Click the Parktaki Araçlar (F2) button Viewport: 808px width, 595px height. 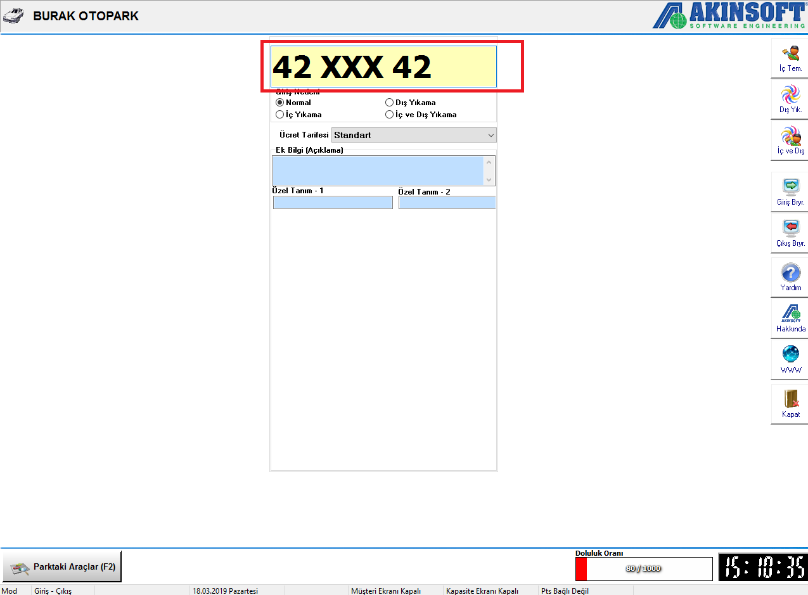click(62, 566)
